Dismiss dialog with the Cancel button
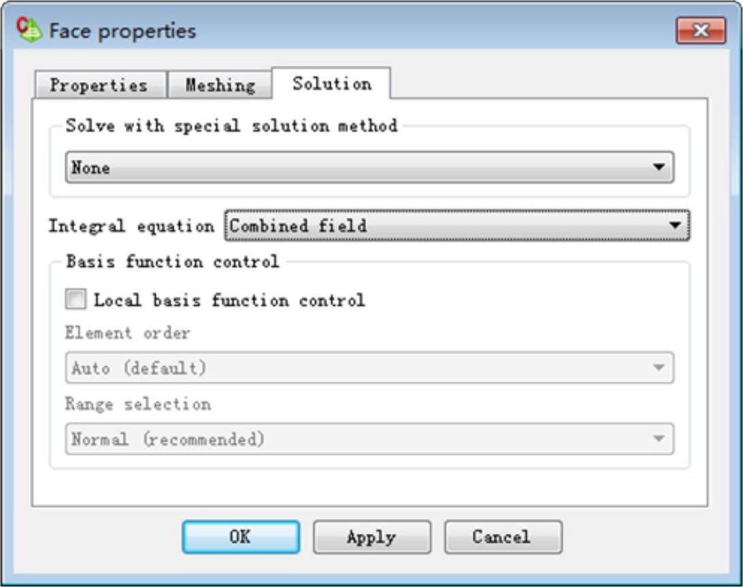Image resolution: width=743 pixels, height=587 pixels. tap(503, 537)
